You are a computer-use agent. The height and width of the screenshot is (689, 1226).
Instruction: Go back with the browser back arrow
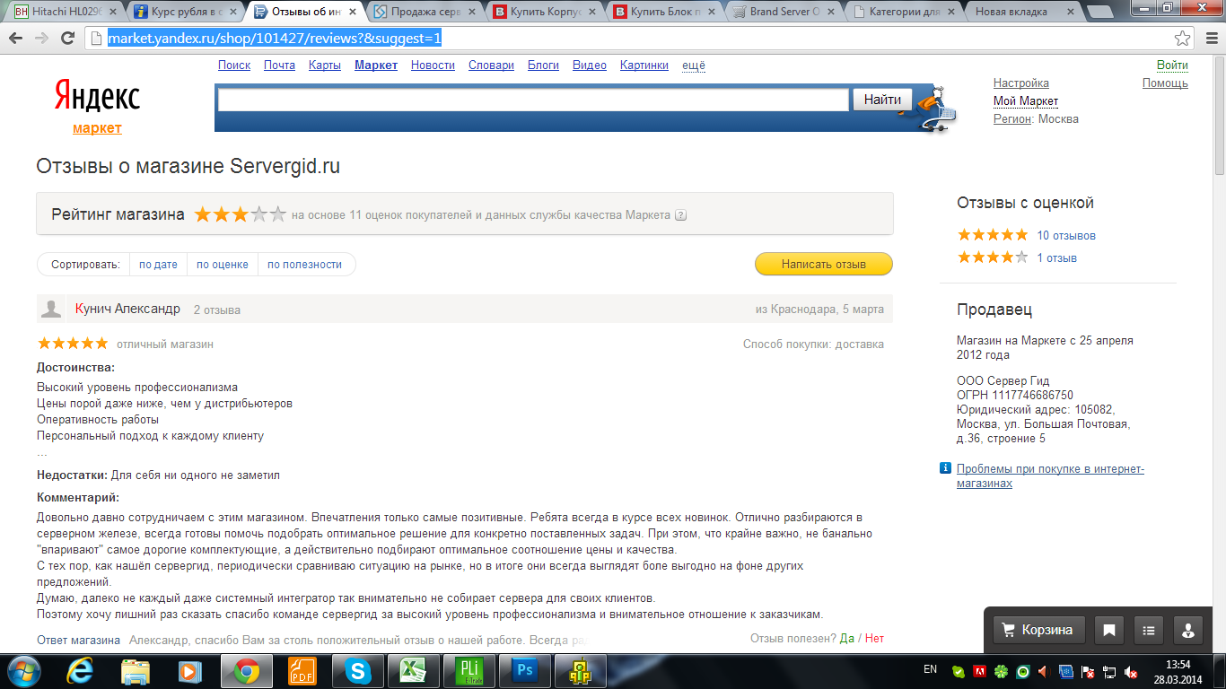(17, 39)
